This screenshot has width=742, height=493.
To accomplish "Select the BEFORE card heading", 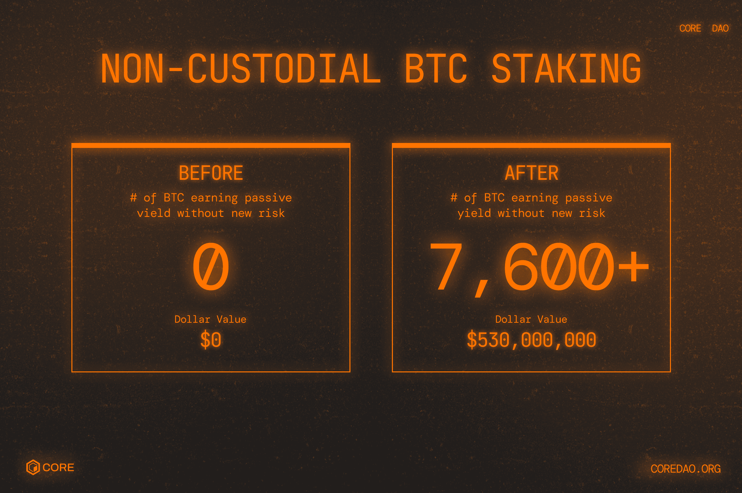I will click(211, 173).
